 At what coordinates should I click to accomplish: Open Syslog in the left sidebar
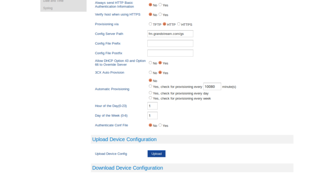[48, 8]
